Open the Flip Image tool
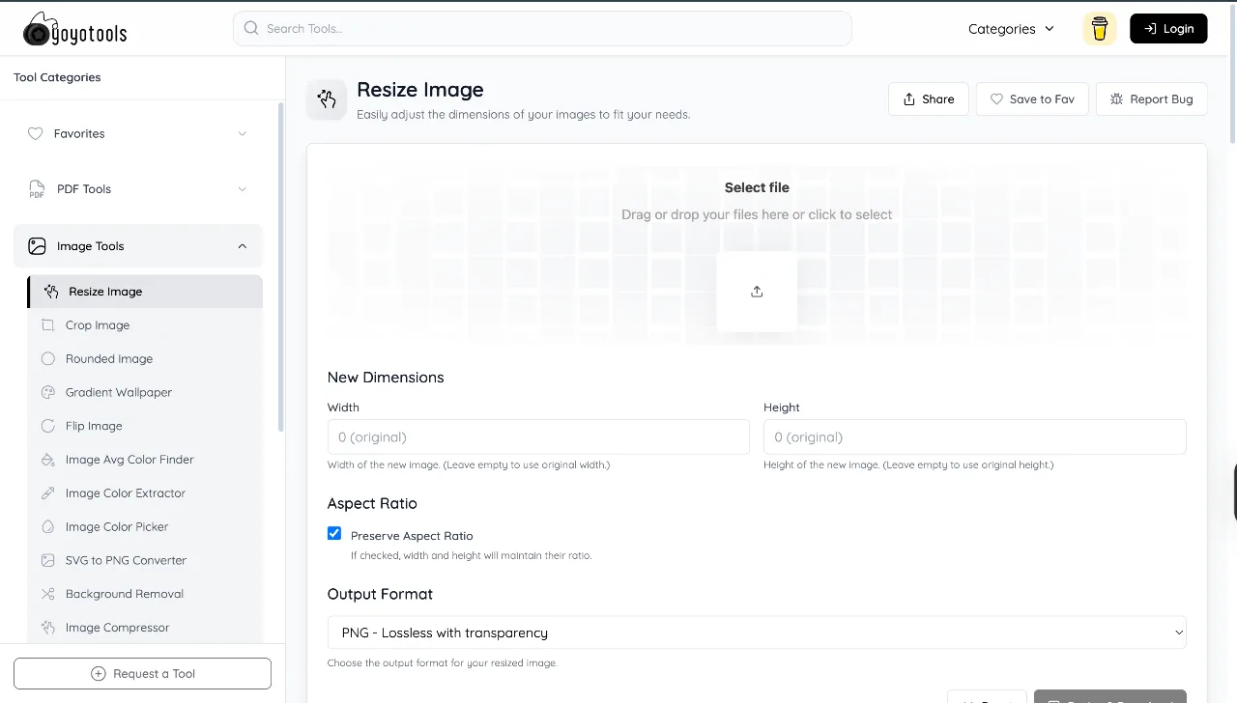This screenshot has width=1237, height=703. (x=145, y=426)
